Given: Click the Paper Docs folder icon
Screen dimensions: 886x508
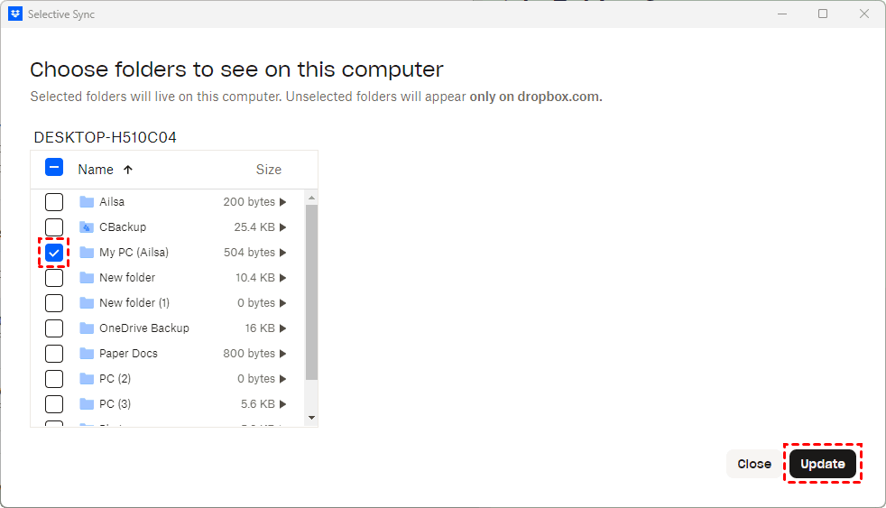Looking at the screenshot, I should point(87,354).
